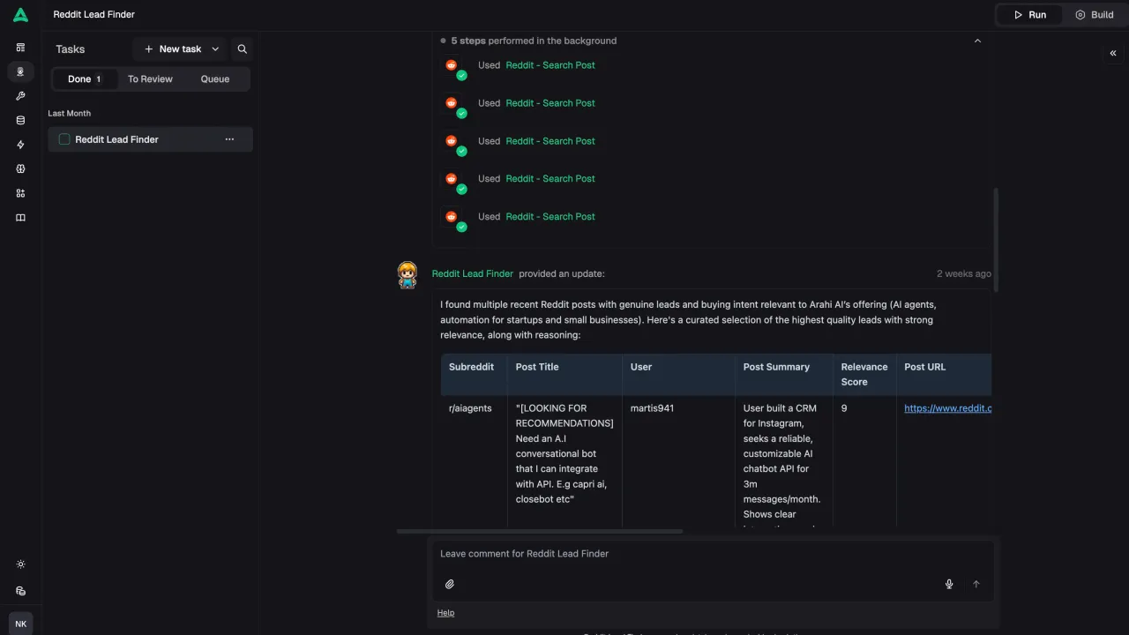1129x635 pixels.
Task: Click the horizontal table scrollbar
Action: click(540, 531)
